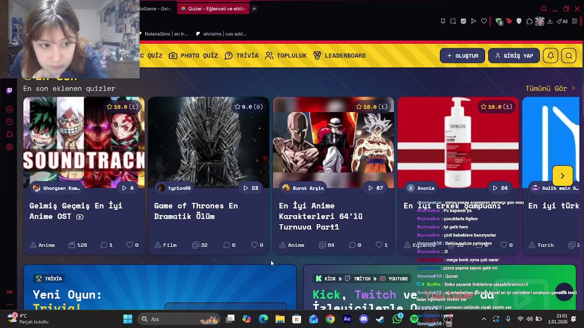Screen dimensions: 584x328
Task: Open the TOPLULUK community menu item
Action: tap(286, 56)
